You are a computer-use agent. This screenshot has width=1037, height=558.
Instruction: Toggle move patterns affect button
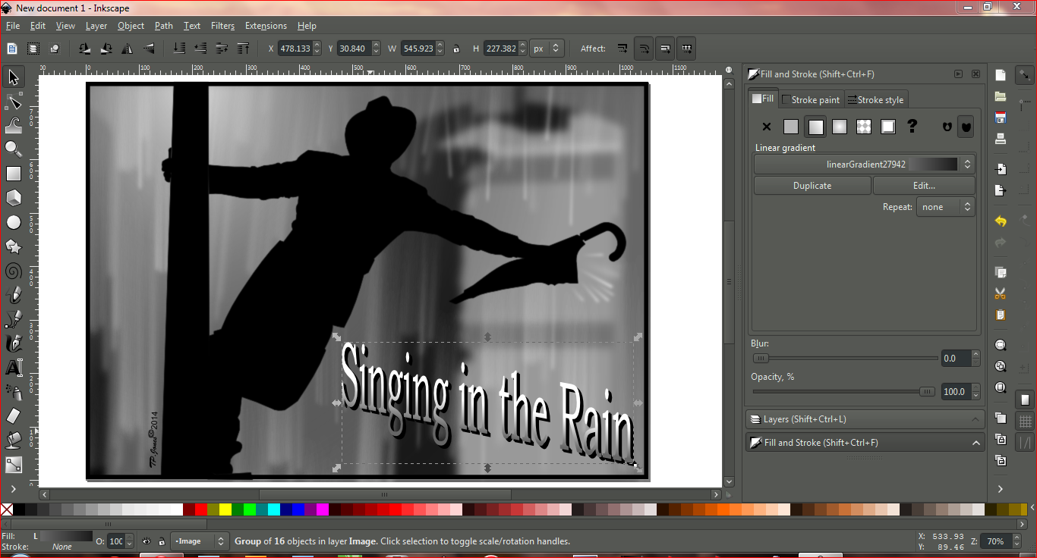click(686, 49)
